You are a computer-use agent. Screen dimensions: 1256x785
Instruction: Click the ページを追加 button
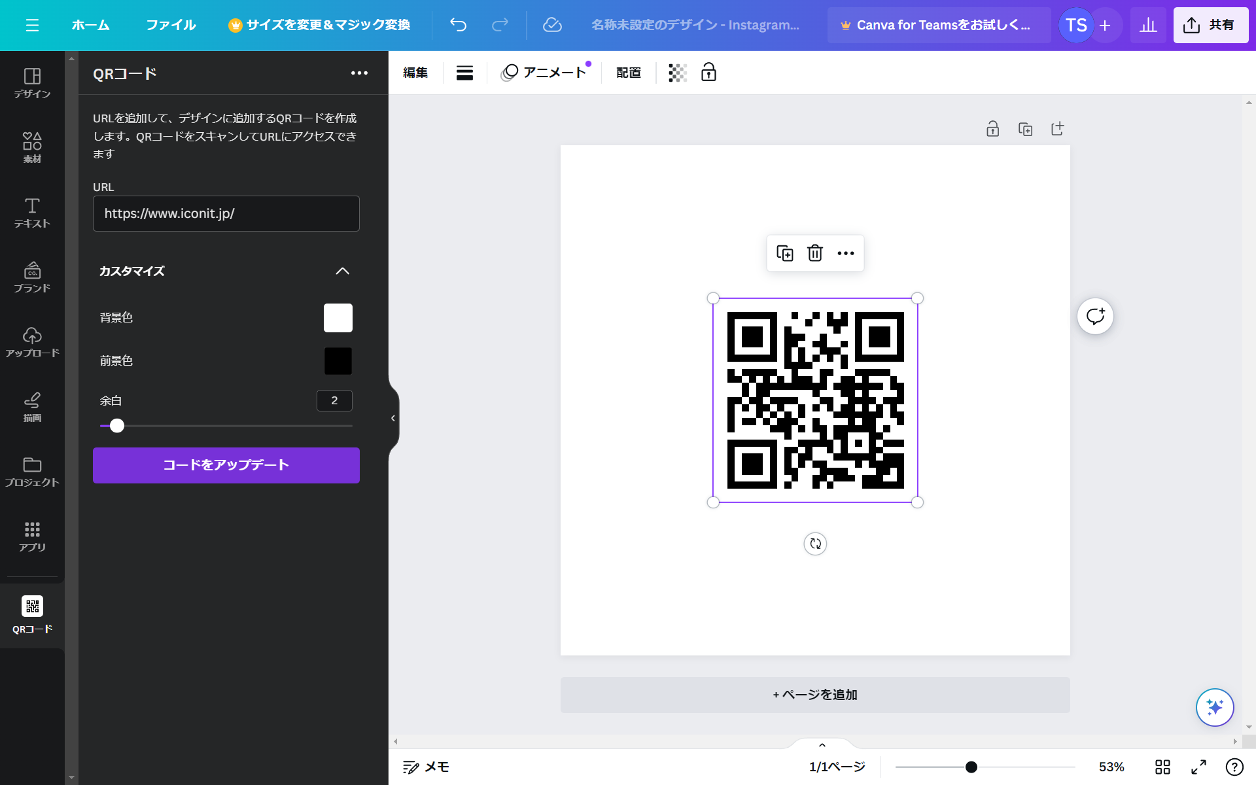coord(814,695)
